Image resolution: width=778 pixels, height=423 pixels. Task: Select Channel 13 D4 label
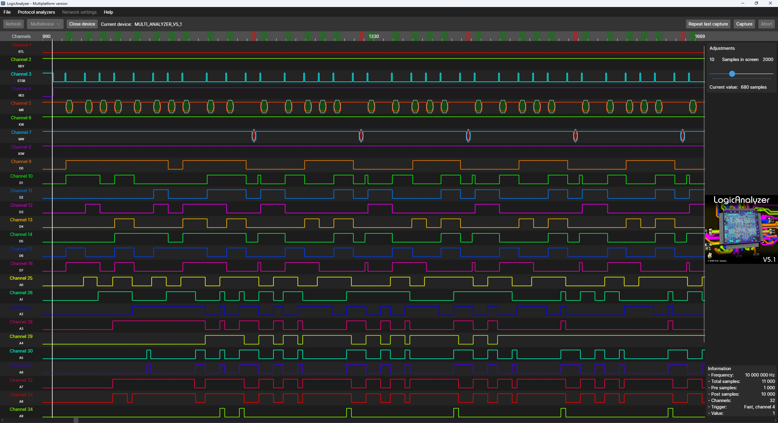[21, 223]
